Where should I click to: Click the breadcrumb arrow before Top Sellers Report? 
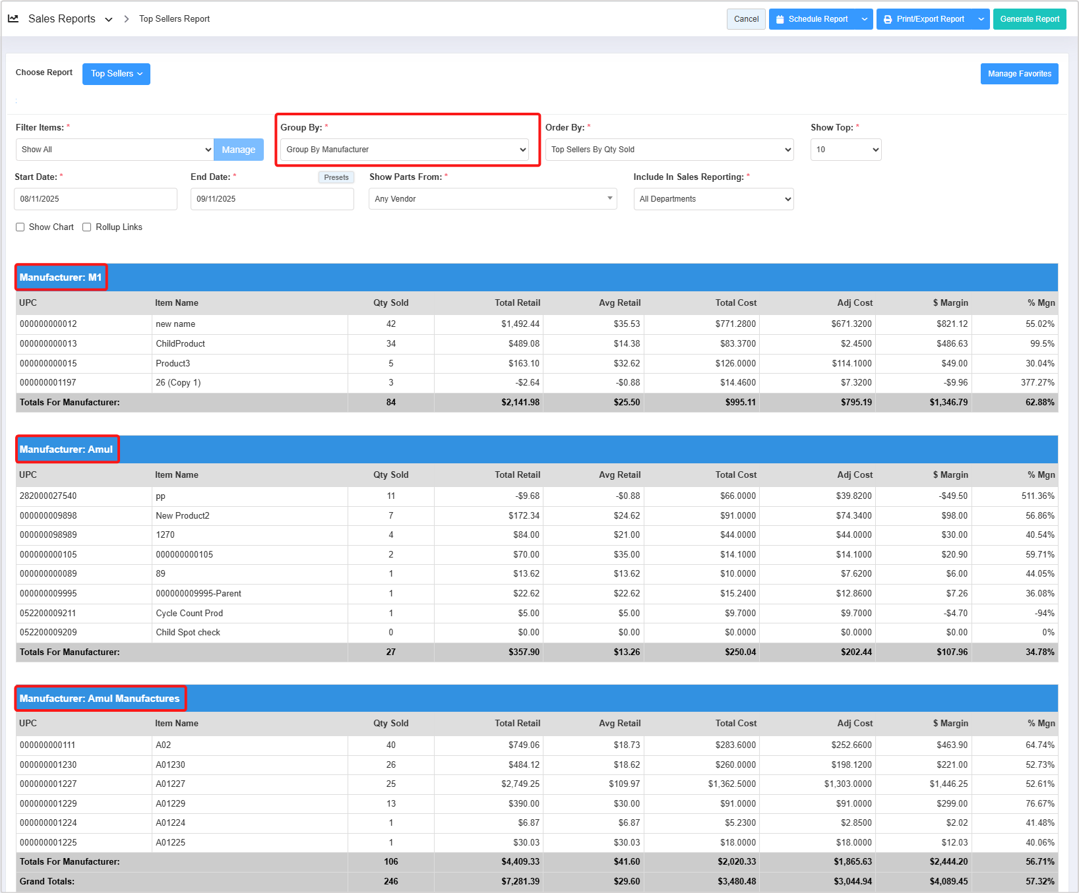point(127,19)
